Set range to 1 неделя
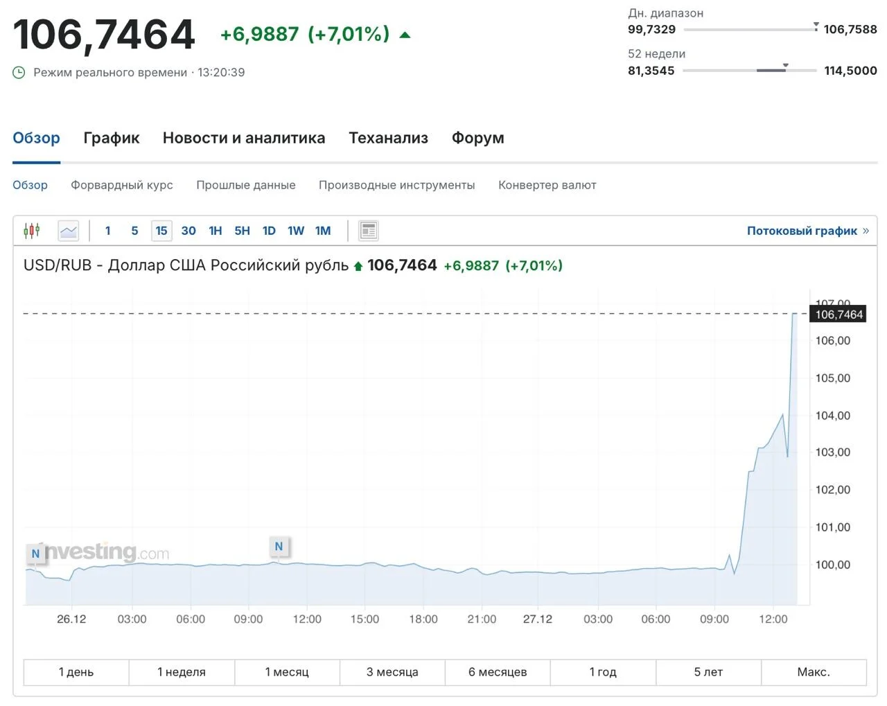 click(x=182, y=672)
